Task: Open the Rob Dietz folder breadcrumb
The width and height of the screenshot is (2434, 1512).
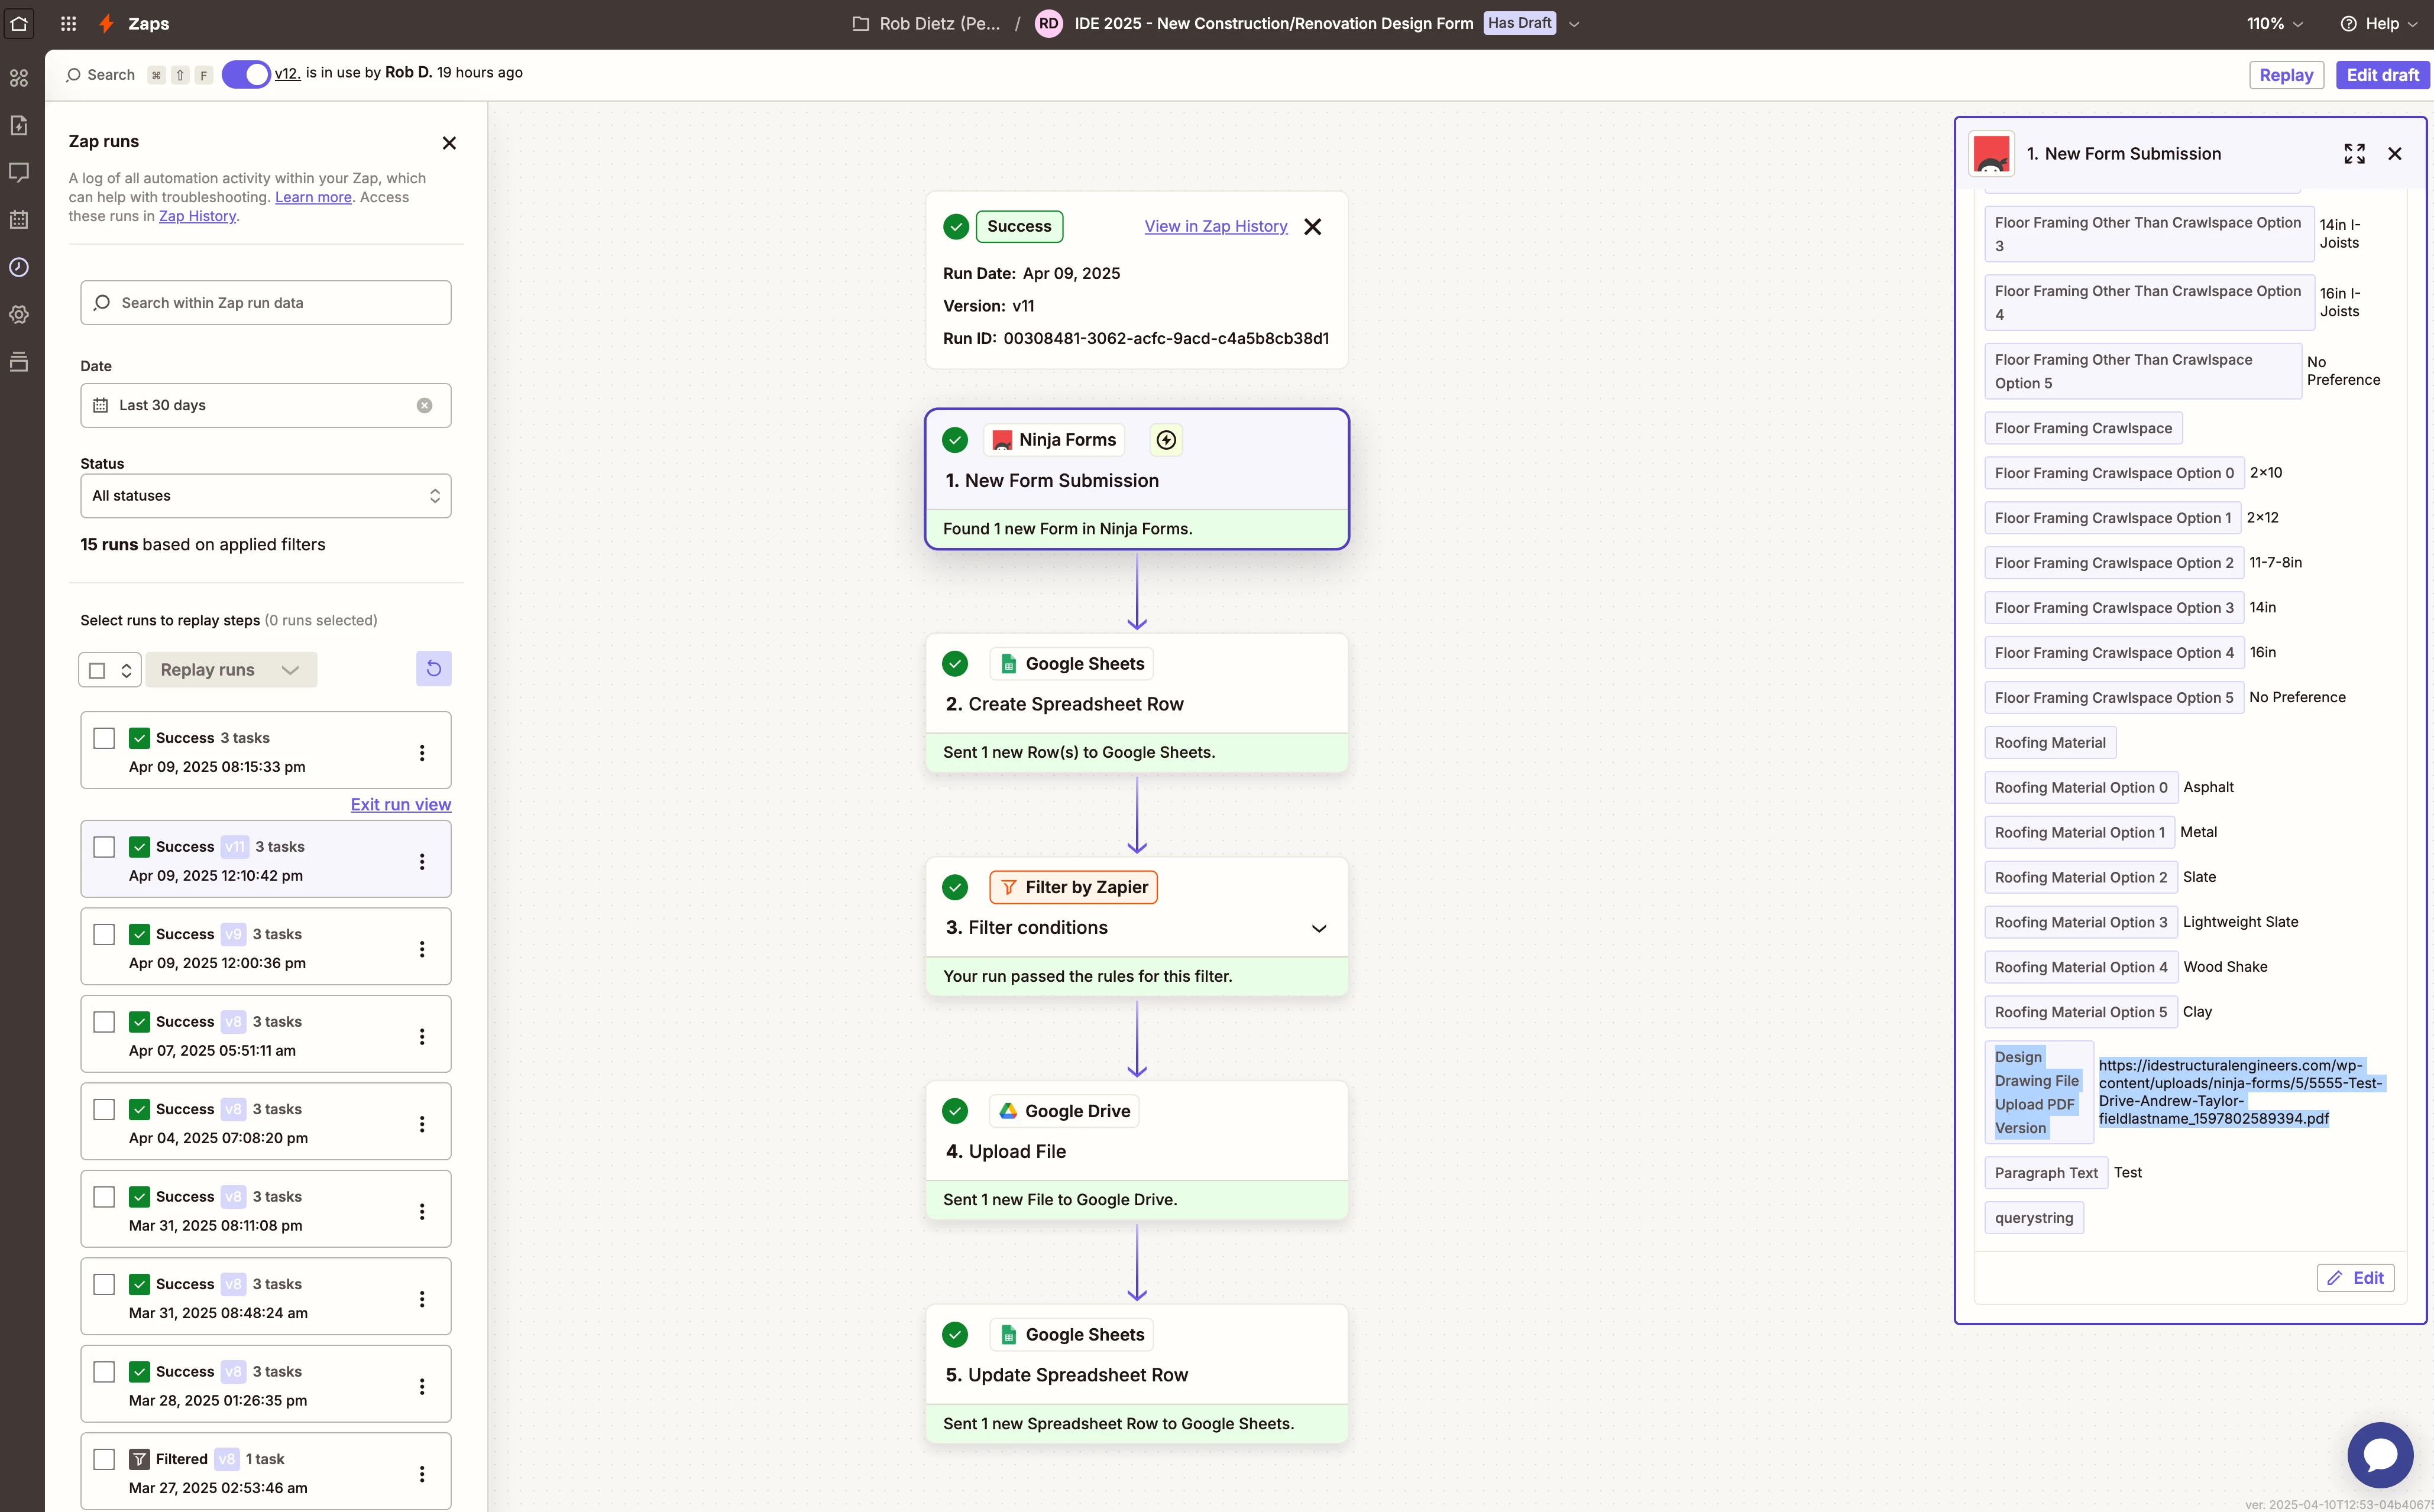Action: coord(927,23)
